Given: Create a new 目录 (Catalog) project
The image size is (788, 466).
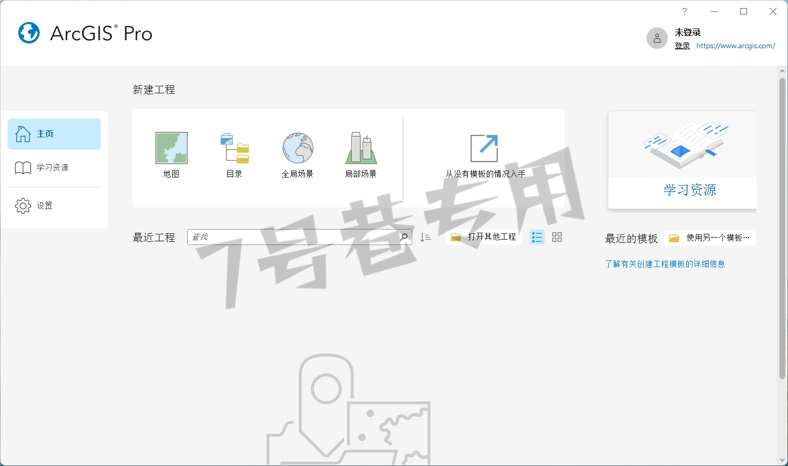Looking at the screenshot, I should click(235, 155).
